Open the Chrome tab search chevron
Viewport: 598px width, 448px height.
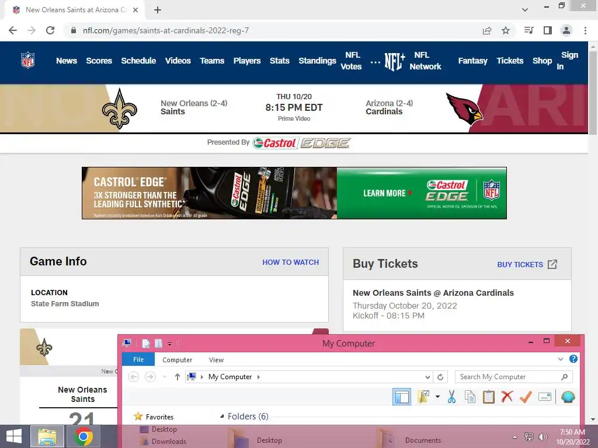525,10
